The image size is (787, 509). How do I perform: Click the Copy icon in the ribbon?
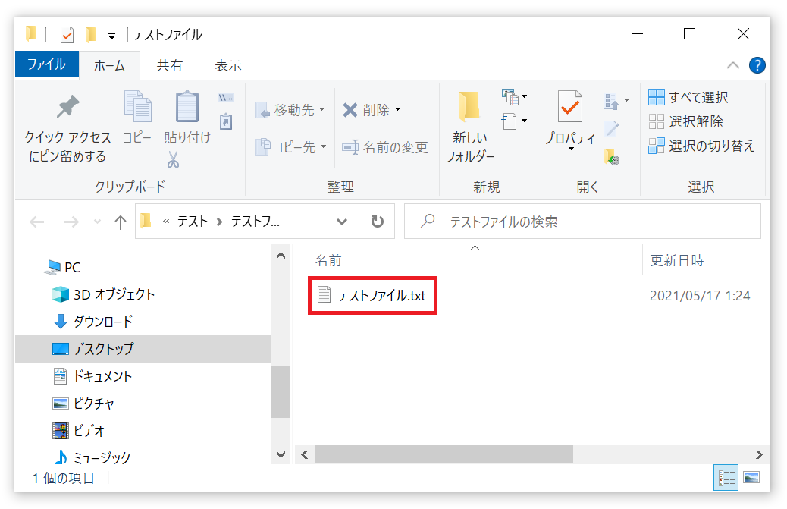point(137,107)
